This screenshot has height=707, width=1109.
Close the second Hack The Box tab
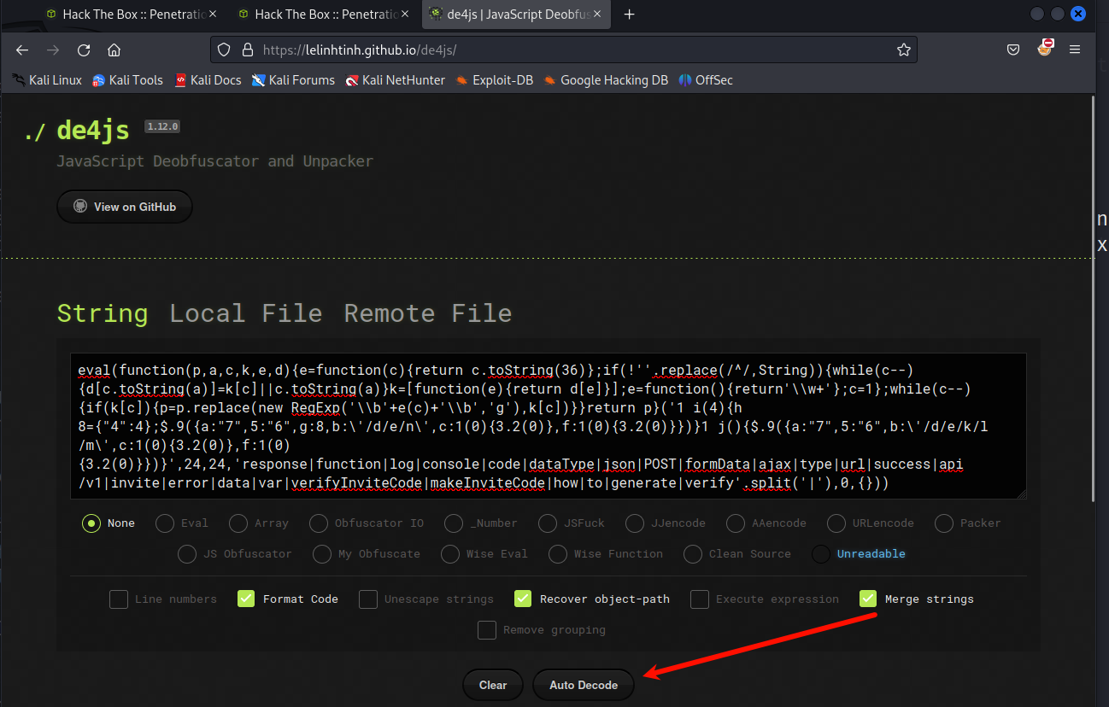coord(404,15)
